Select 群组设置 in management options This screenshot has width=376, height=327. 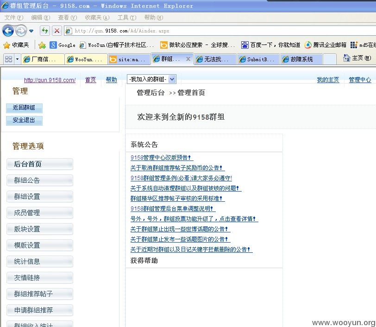(40, 197)
